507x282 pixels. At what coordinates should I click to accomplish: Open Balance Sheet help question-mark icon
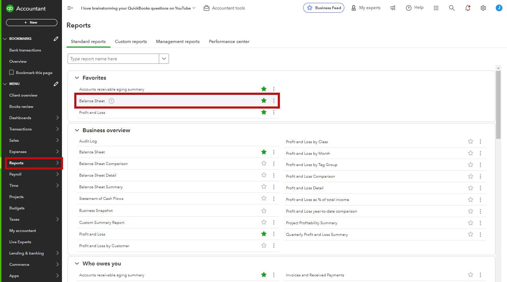(x=111, y=101)
